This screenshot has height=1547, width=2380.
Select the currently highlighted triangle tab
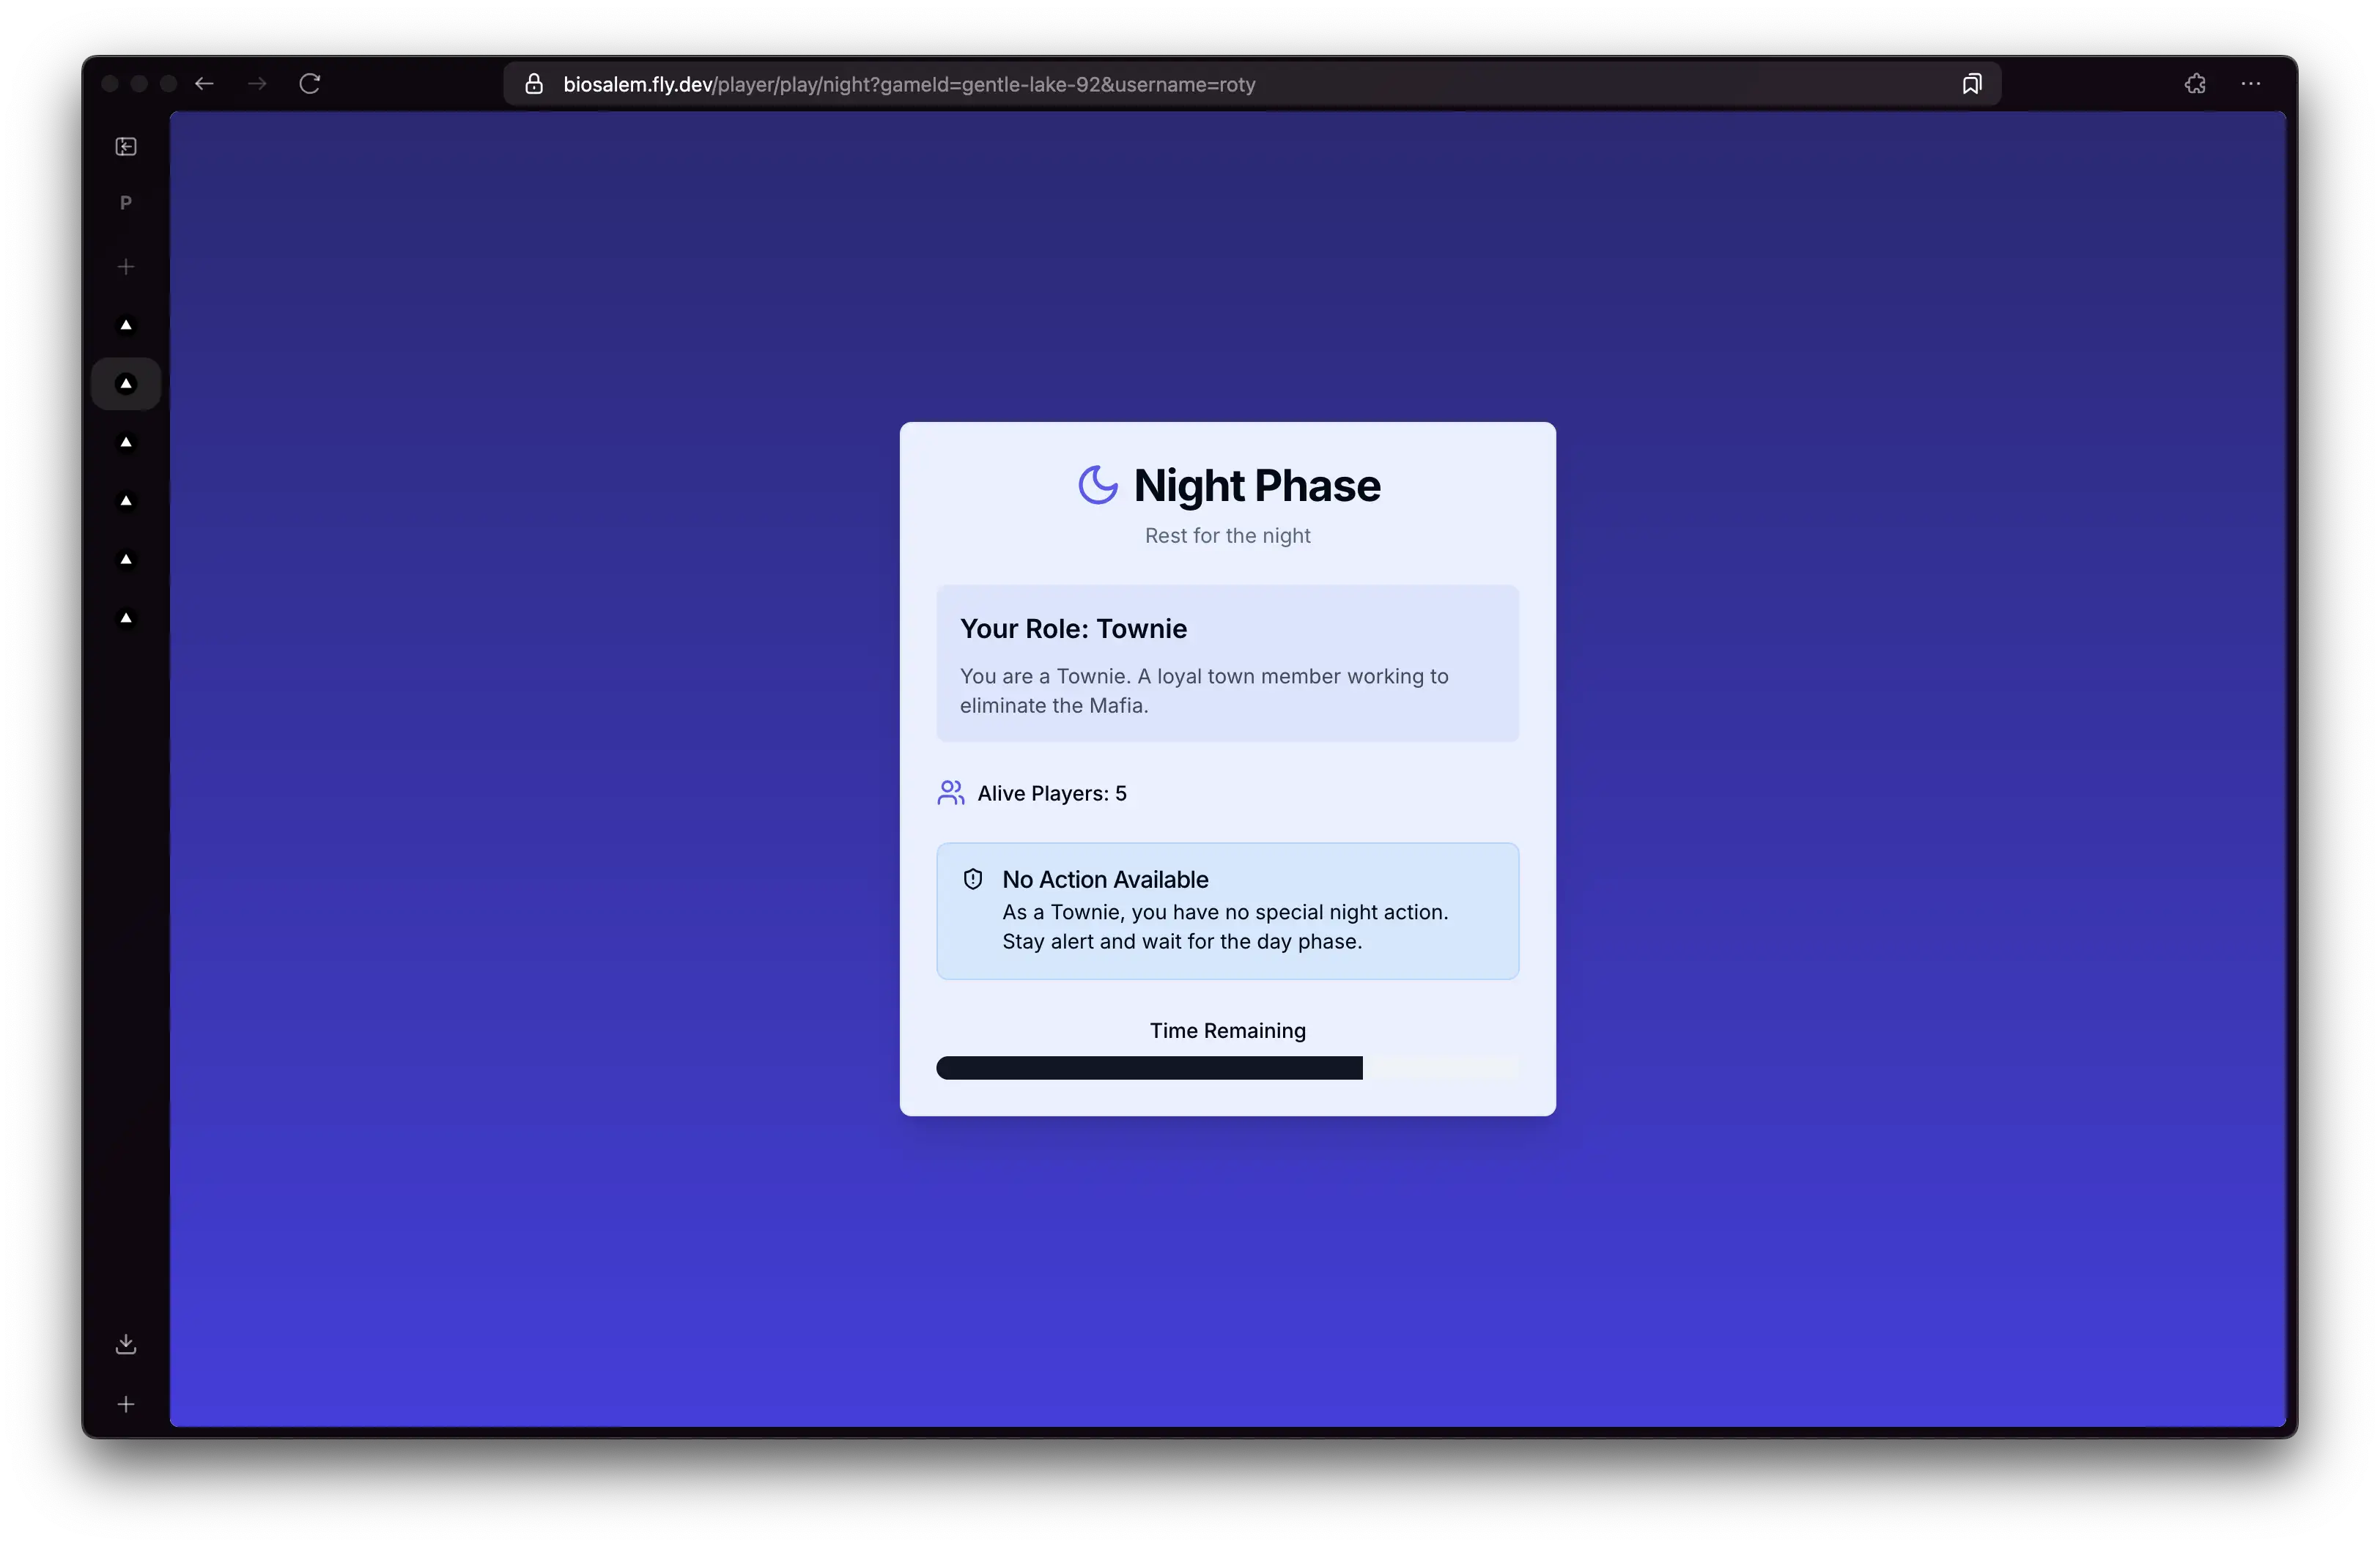[125, 383]
